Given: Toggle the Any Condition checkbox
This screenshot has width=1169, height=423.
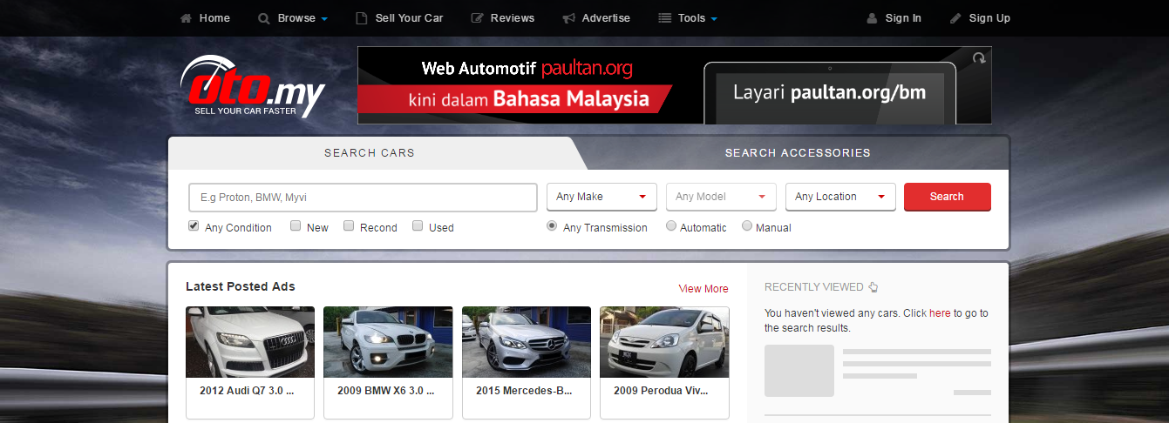Looking at the screenshot, I should coord(194,226).
